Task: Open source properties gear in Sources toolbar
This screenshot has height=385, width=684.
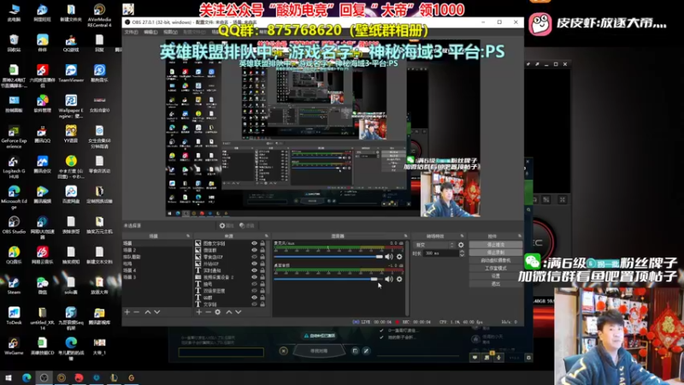Action: pos(218,312)
